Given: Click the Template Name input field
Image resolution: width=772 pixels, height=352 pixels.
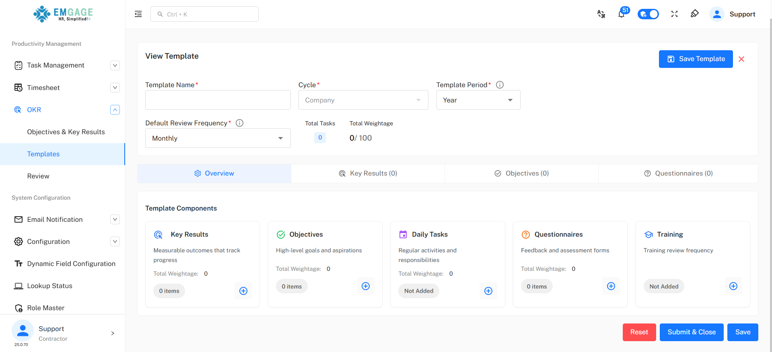Looking at the screenshot, I should click(x=218, y=100).
